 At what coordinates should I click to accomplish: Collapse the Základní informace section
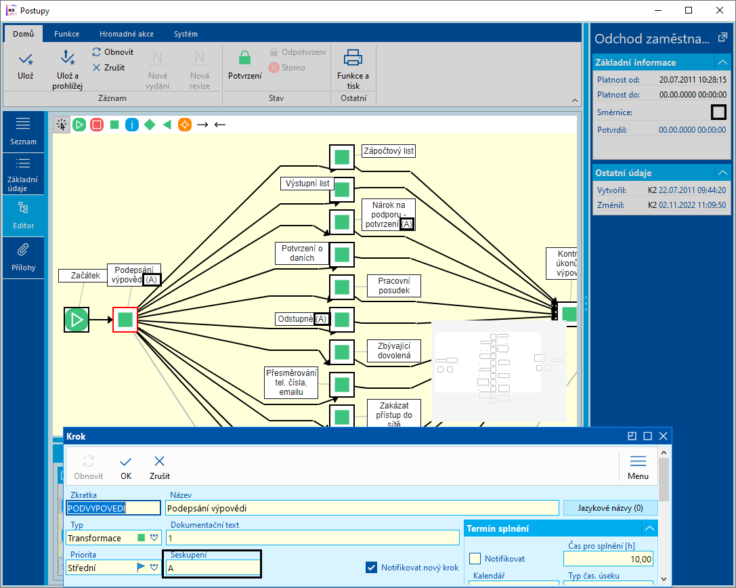click(x=722, y=62)
